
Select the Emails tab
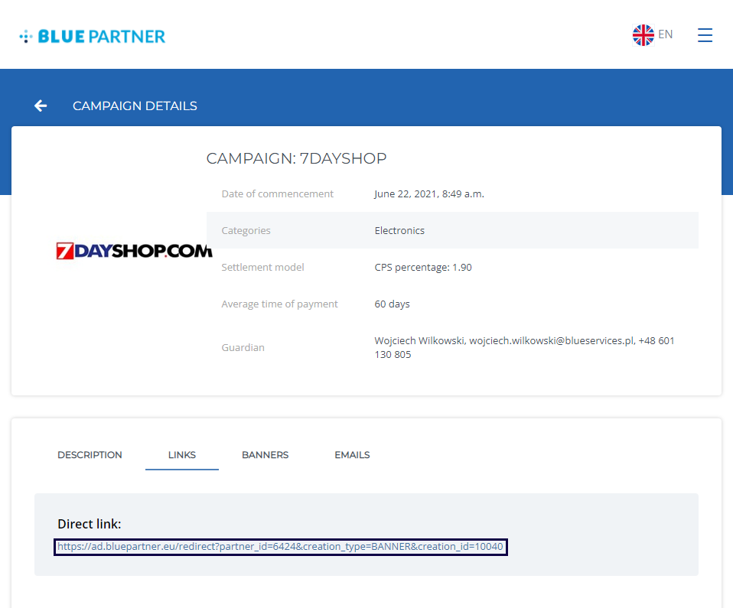point(352,454)
